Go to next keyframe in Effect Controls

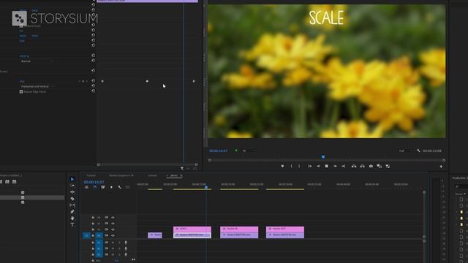pyautogui.click(x=87, y=81)
